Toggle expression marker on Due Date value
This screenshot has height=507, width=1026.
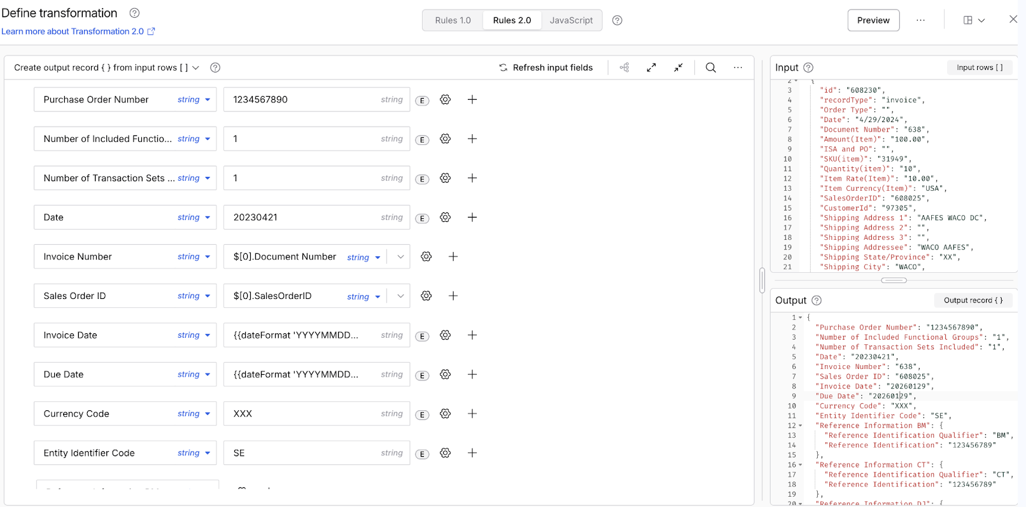tap(422, 375)
